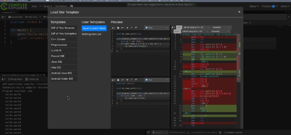This screenshot has width=291, height=135.
Task: Expand the tool... dropdown in the compiler pane
Action: point(247,22)
